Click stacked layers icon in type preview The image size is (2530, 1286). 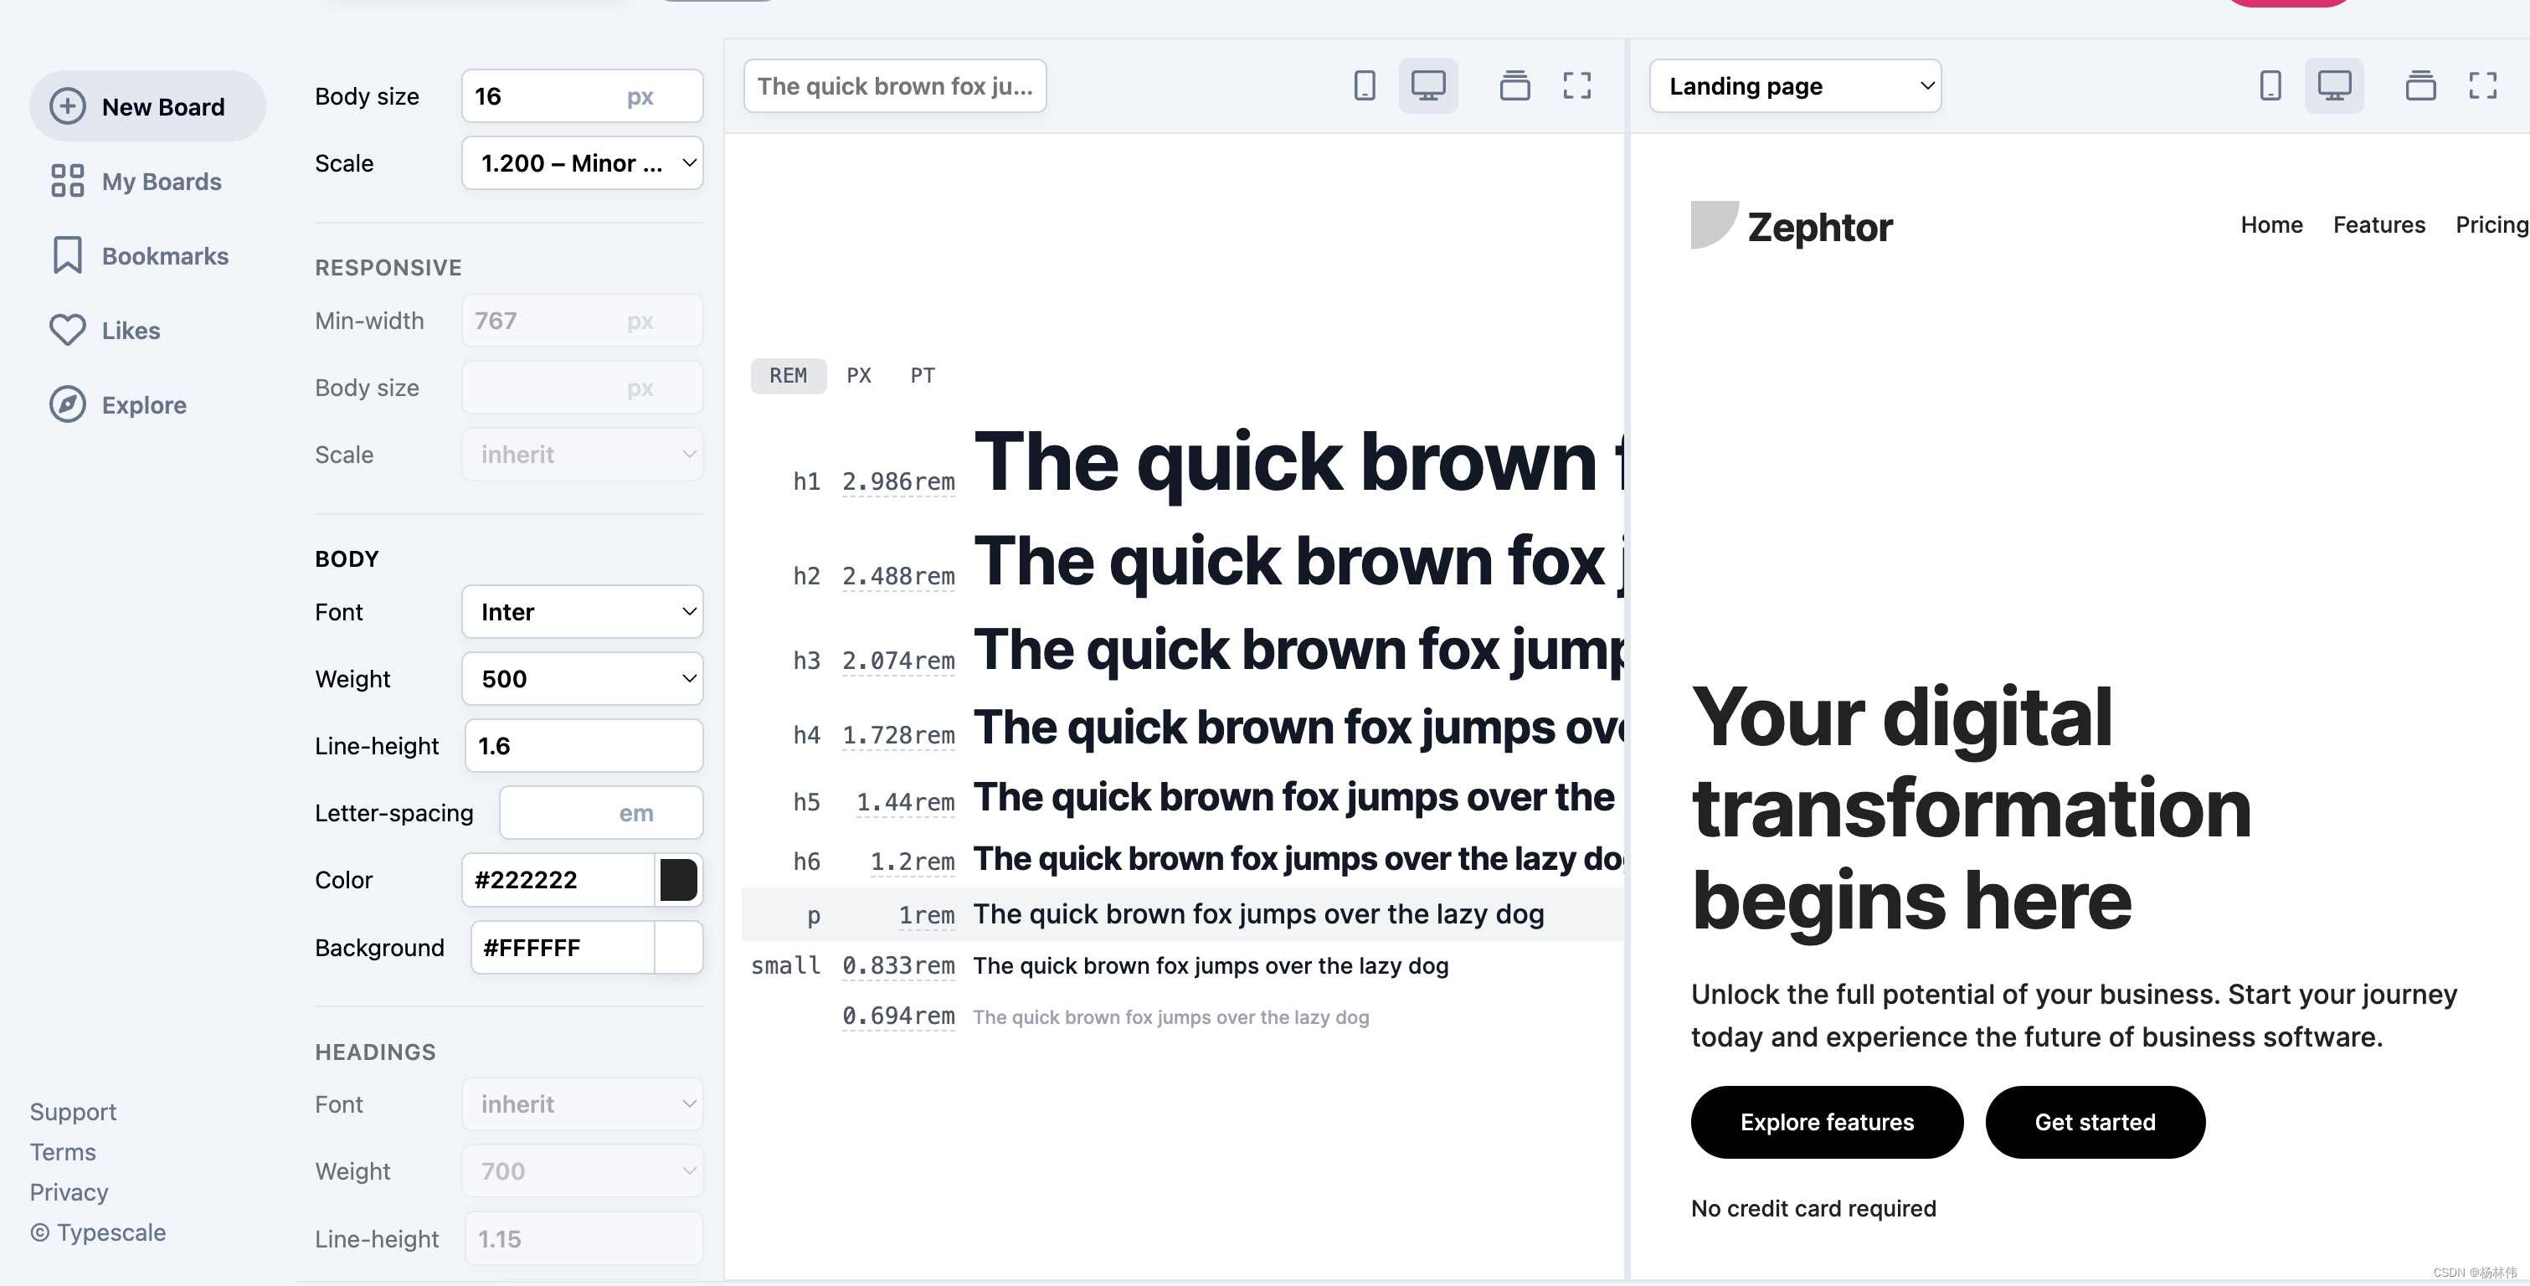pyautogui.click(x=1514, y=85)
